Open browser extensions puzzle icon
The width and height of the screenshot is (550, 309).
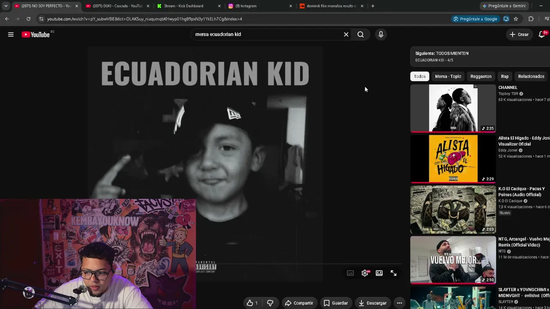531,19
